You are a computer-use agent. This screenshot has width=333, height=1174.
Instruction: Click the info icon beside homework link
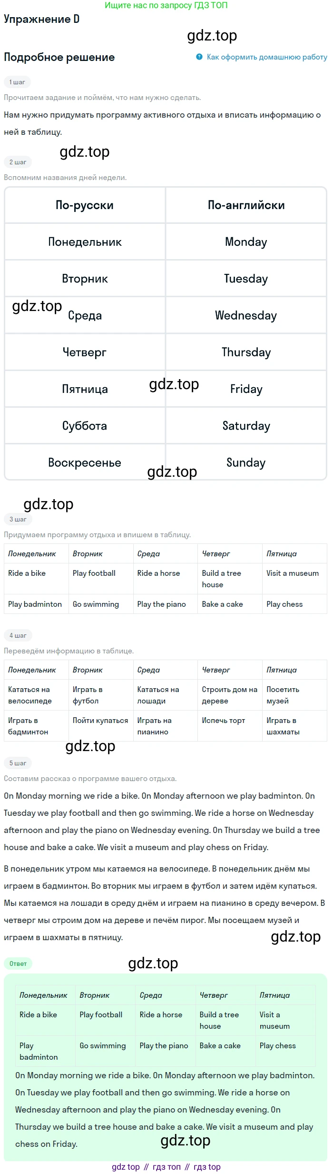(x=199, y=57)
